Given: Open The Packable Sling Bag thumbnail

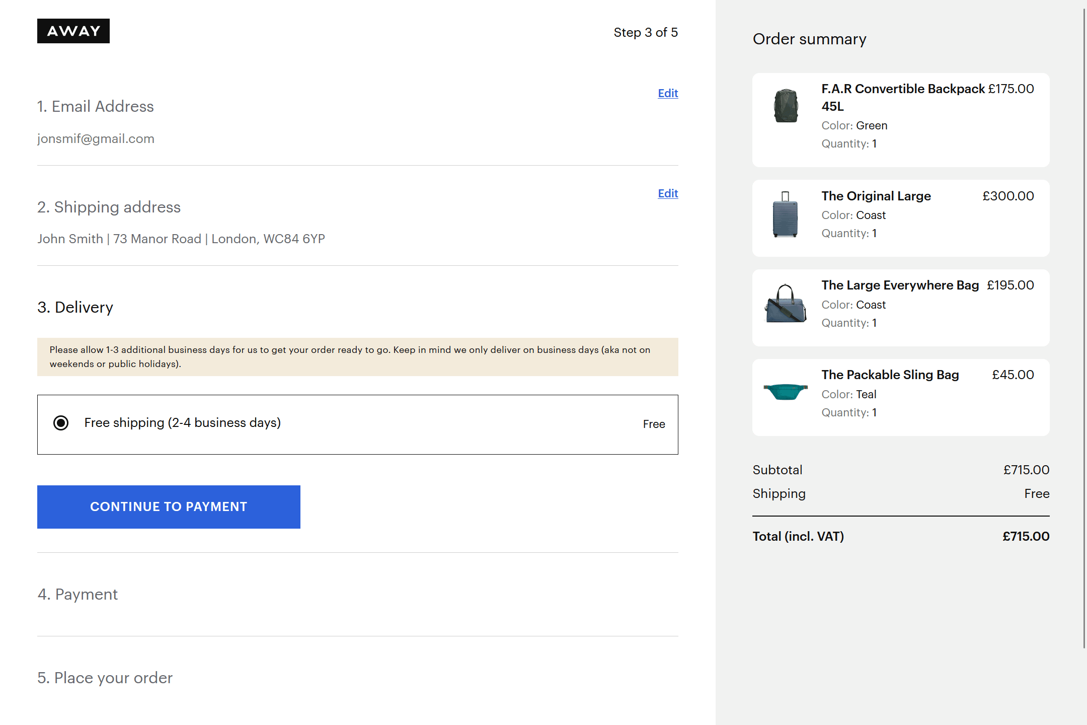Looking at the screenshot, I should coord(785,392).
